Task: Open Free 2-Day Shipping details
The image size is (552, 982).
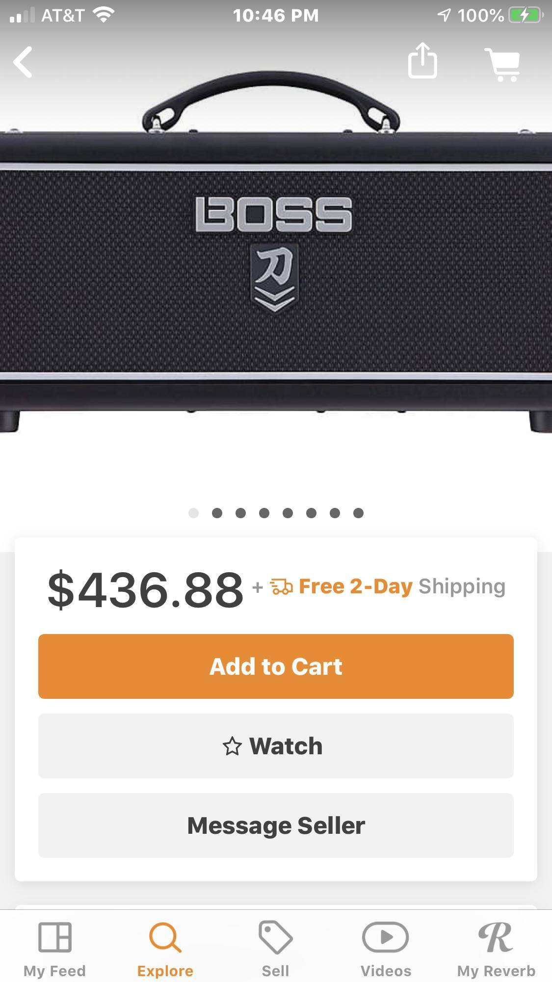Action: pos(402,586)
